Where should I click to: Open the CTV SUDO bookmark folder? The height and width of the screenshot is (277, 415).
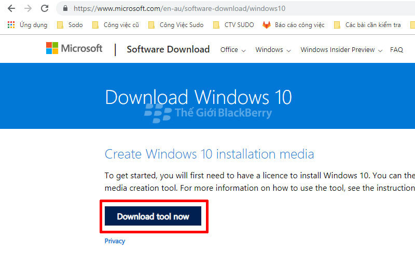(x=233, y=25)
